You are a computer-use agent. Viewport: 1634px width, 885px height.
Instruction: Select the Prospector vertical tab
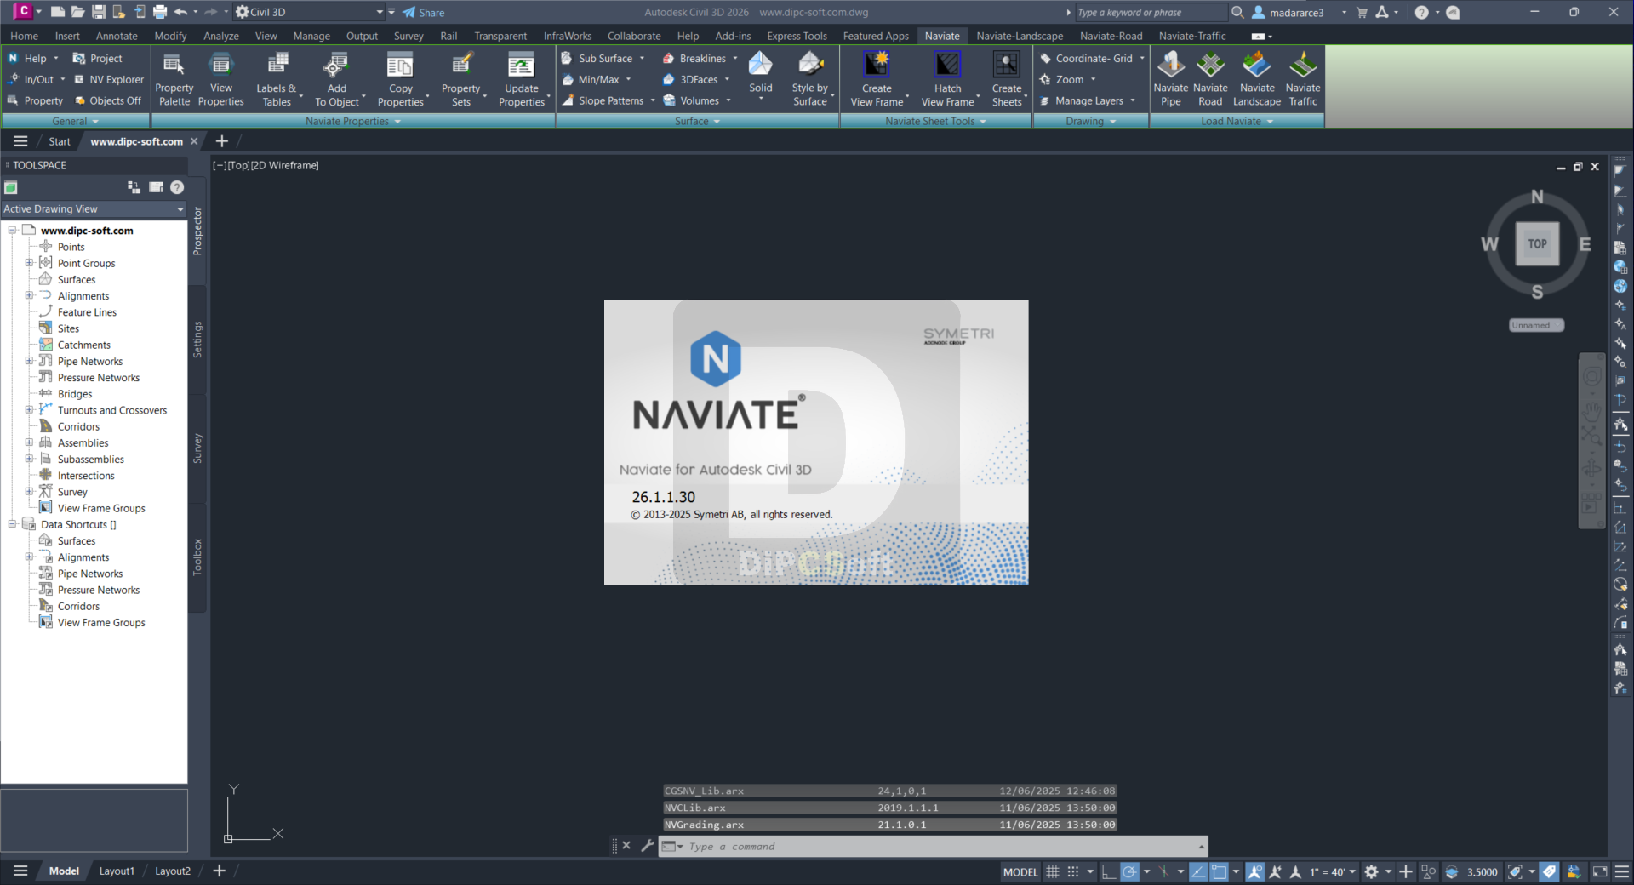(197, 231)
